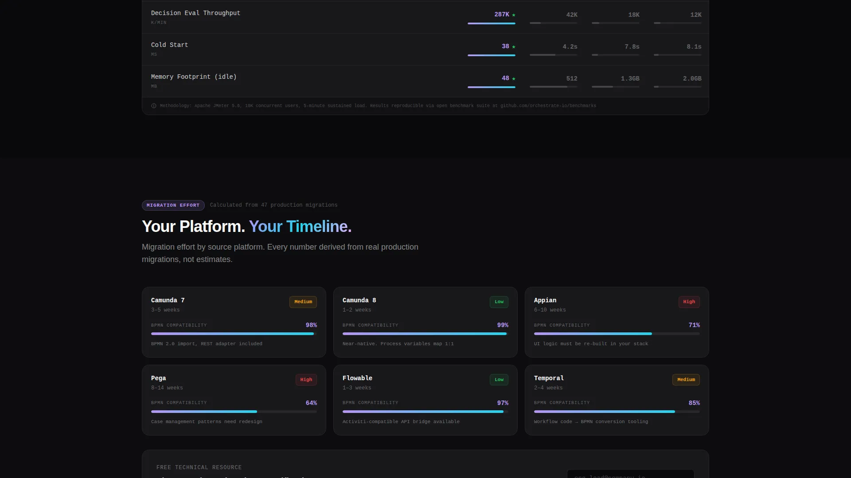Click the Medium badge on Camunda 7 card
Viewport: 851px width, 478px height.
point(303,302)
